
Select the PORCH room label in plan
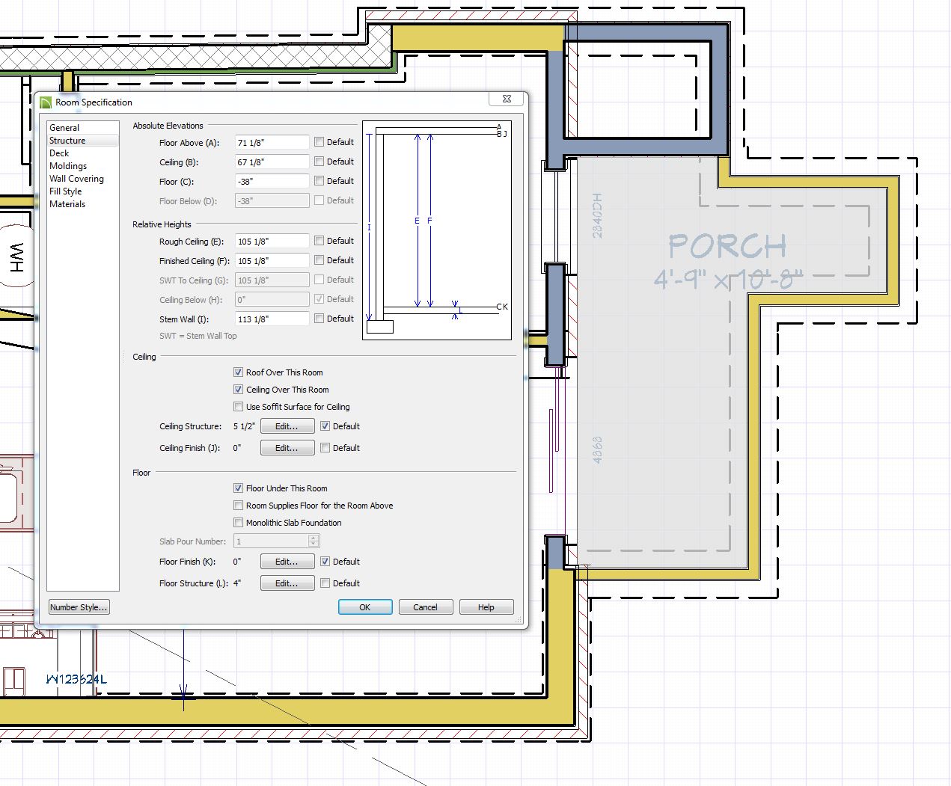click(727, 247)
